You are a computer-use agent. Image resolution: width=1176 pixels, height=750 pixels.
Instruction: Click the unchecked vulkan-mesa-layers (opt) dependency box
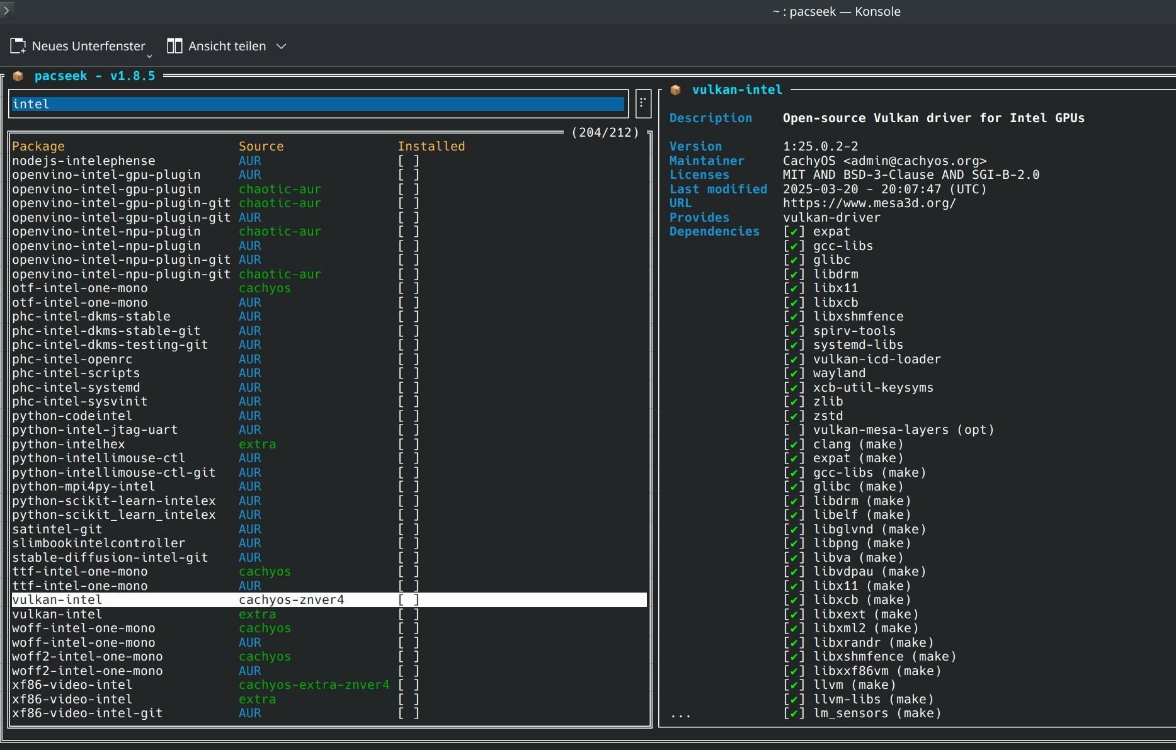coord(794,430)
